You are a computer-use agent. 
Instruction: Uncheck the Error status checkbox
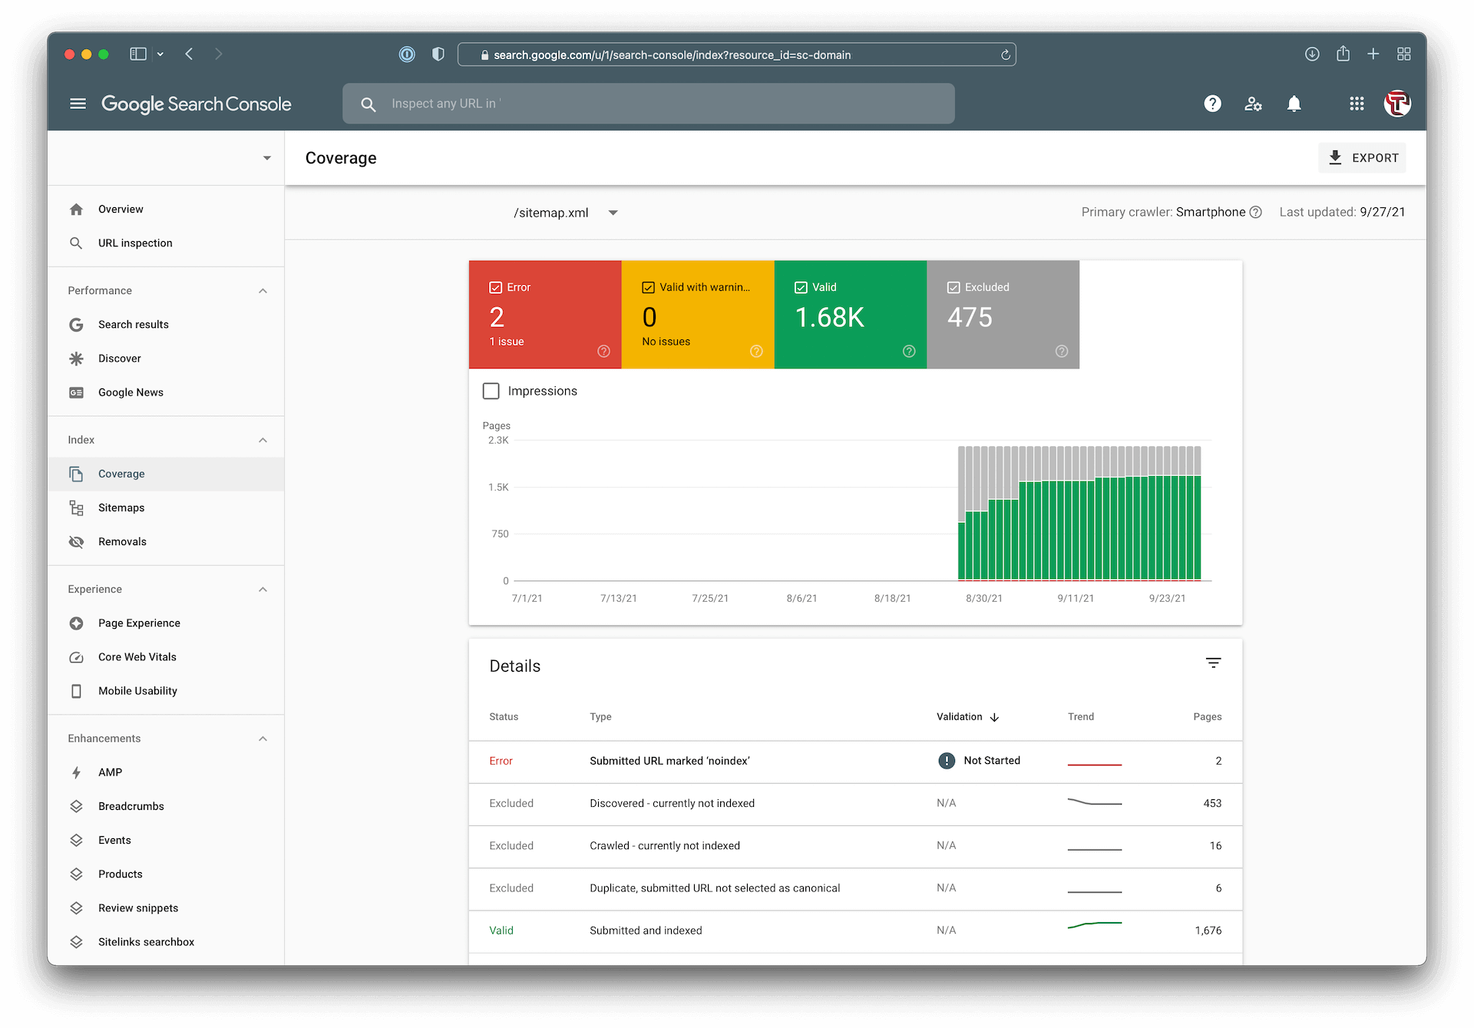(x=495, y=287)
